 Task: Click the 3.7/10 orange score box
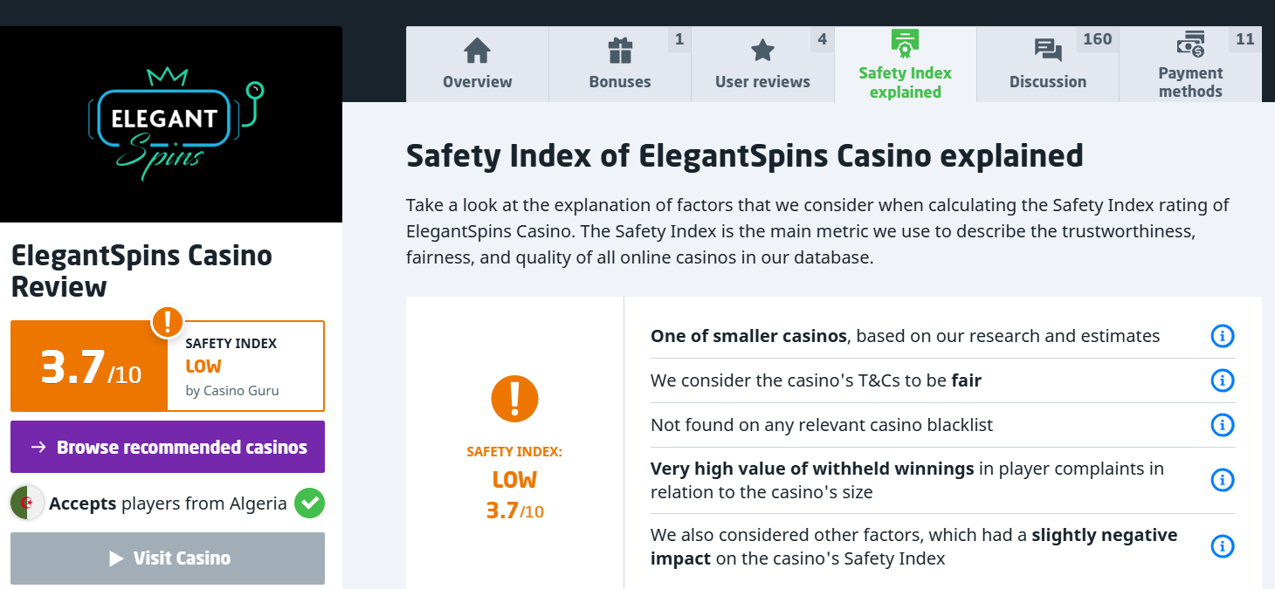89,366
